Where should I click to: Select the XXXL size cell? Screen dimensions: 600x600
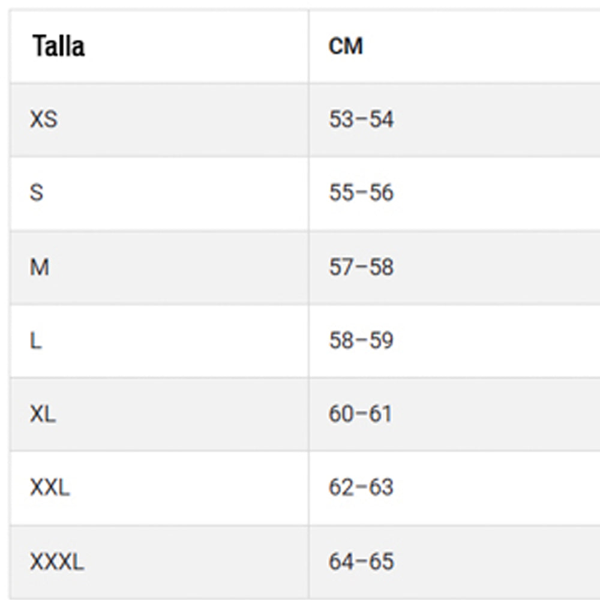click(x=57, y=562)
